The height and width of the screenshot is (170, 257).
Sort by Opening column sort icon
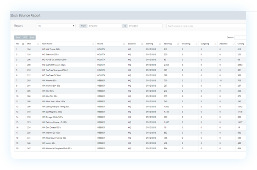(x=178, y=44)
